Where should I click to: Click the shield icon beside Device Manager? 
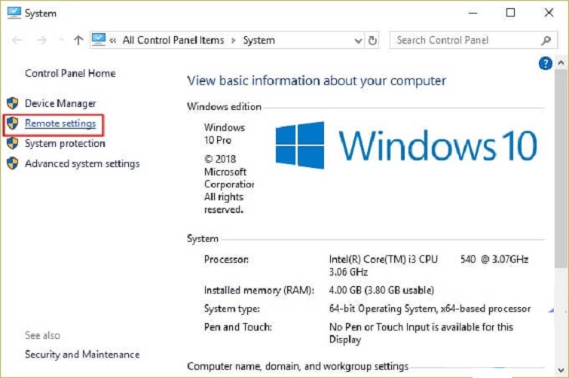click(12, 103)
